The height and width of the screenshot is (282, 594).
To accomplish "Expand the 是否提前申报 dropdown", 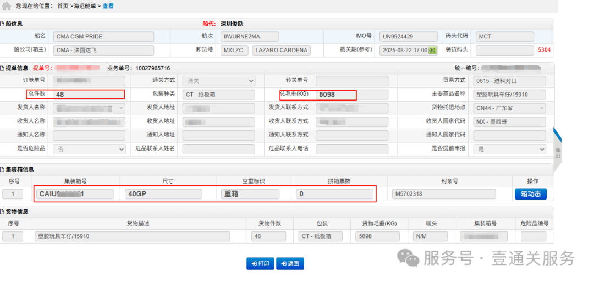I will tap(509, 149).
